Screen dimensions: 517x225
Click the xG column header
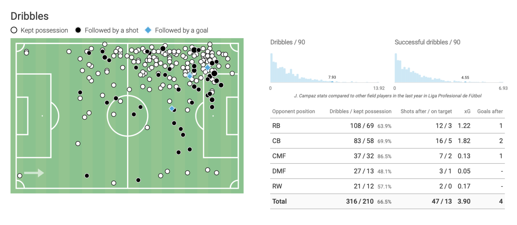[x=467, y=111]
